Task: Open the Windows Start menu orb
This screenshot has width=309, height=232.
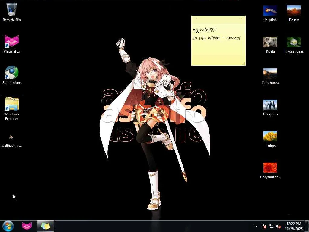Action: pyautogui.click(x=8, y=226)
